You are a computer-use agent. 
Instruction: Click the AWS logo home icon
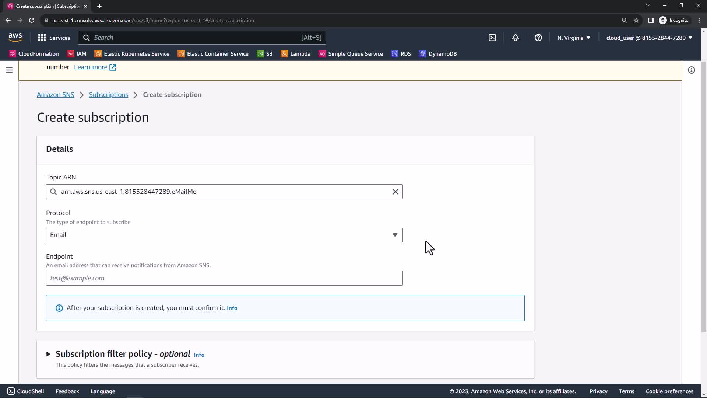click(15, 37)
